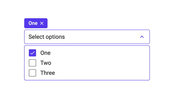The height and width of the screenshot is (98, 174).
Task: Click the white checkmark in the One box
Action: pos(32,53)
